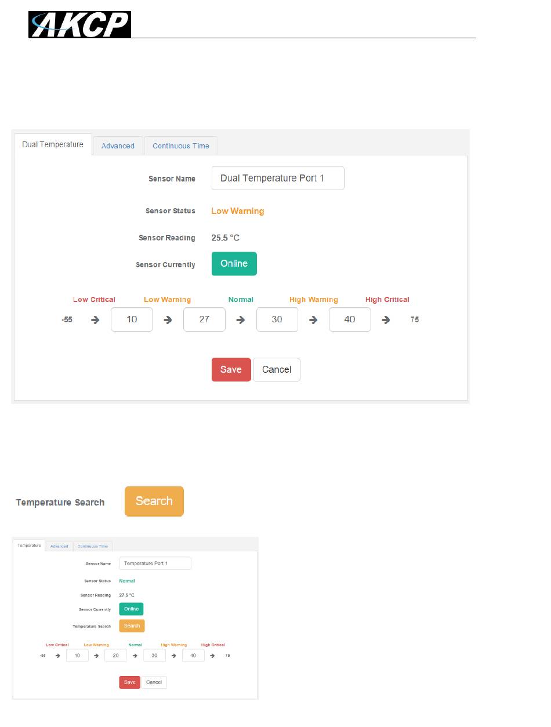Click the small Search button in lower panel
551x727 pixels.
[x=132, y=626]
